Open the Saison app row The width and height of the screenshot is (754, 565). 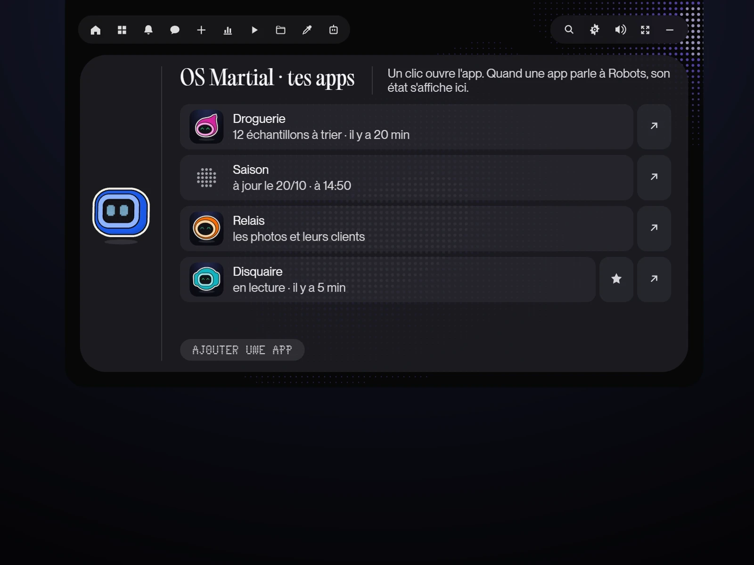(x=406, y=178)
